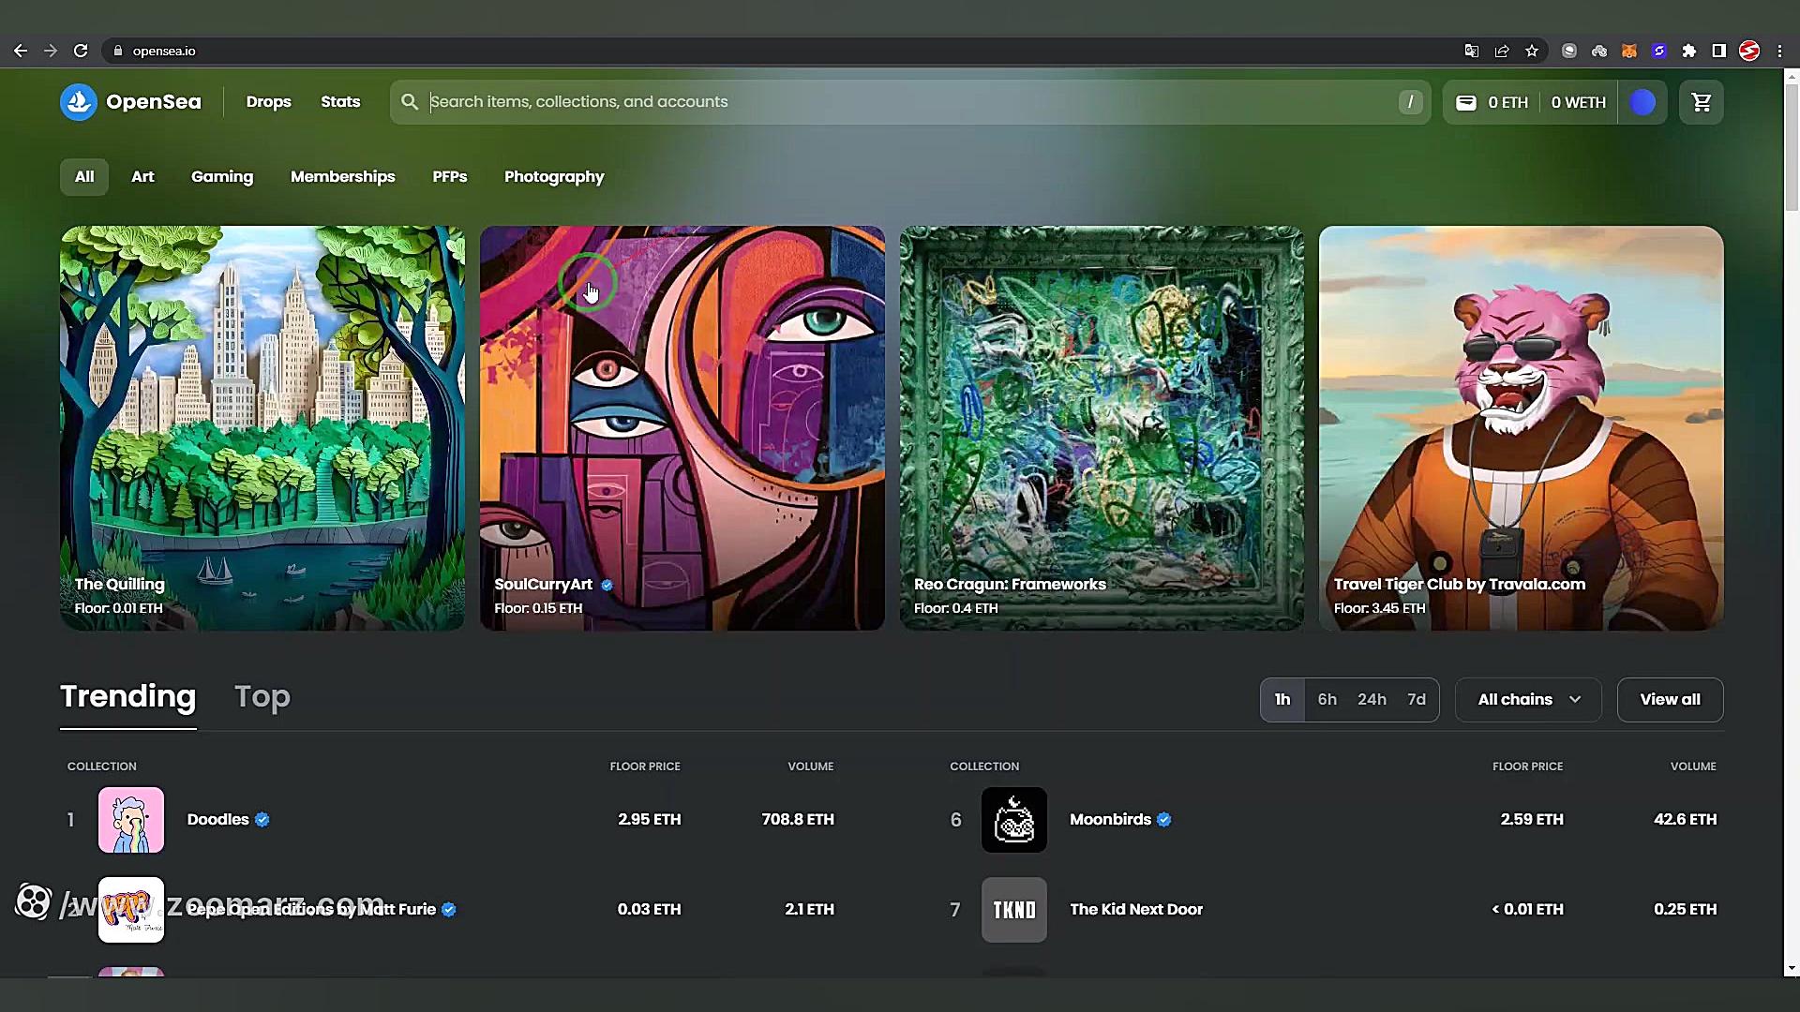Click the OpenSea wordmark

point(154,102)
